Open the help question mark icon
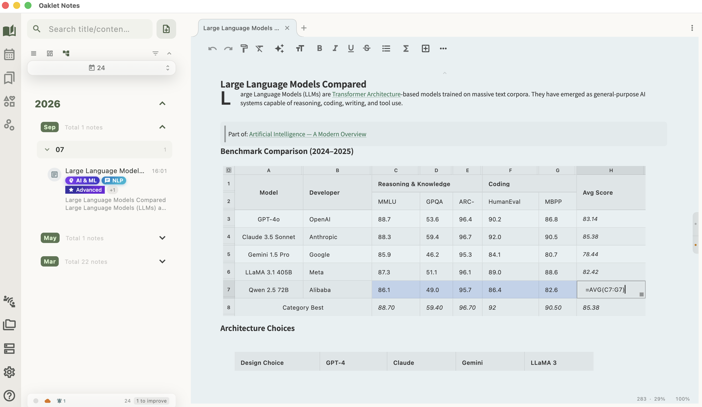Image resolution: width=702 pixels, height=407 pixels. coord(9,395)
